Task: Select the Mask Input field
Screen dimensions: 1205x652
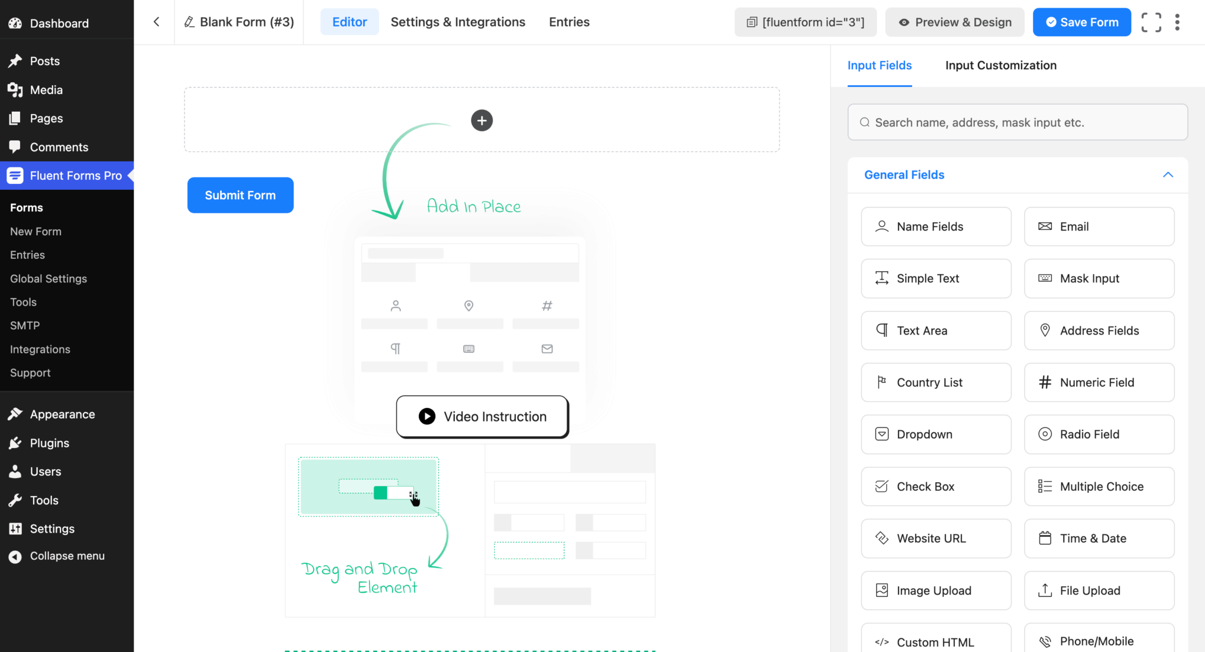Action: (1099, 278)
